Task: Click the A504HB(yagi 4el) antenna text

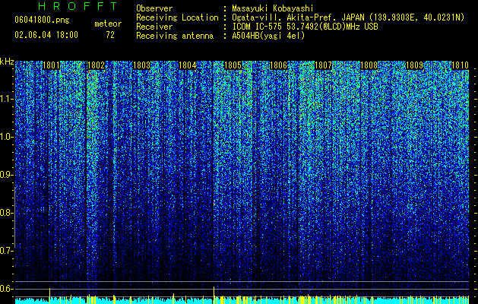Action: pyautogui.click(x=268, y=36)
